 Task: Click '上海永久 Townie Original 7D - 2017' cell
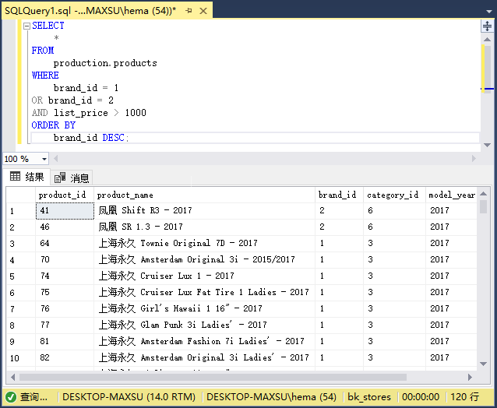click(x=204, y=243)
